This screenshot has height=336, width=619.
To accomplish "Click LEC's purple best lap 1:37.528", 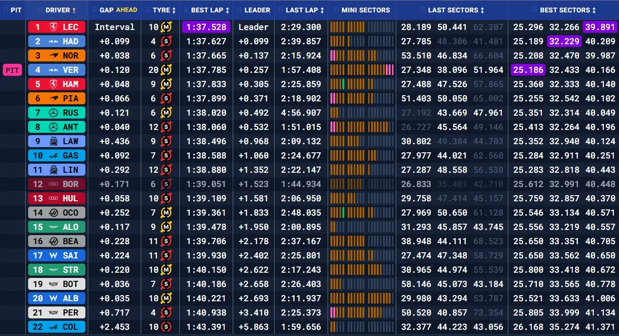I will (206, 27).
